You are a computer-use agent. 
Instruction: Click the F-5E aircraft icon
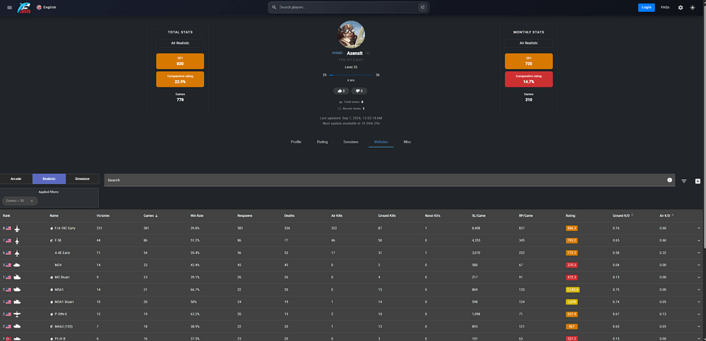[x=17, y=241]
